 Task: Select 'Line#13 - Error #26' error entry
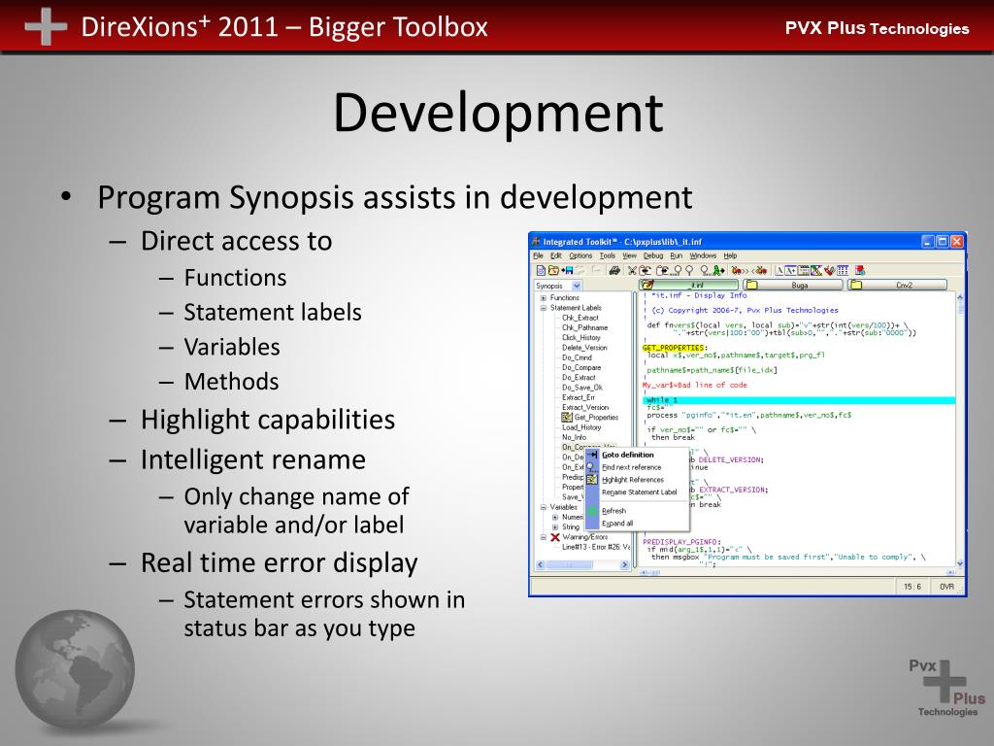(596, 547)
